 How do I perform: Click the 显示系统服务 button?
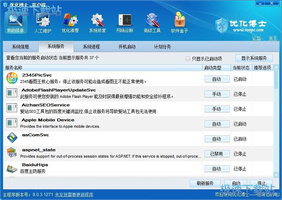(x=254, y=58)
